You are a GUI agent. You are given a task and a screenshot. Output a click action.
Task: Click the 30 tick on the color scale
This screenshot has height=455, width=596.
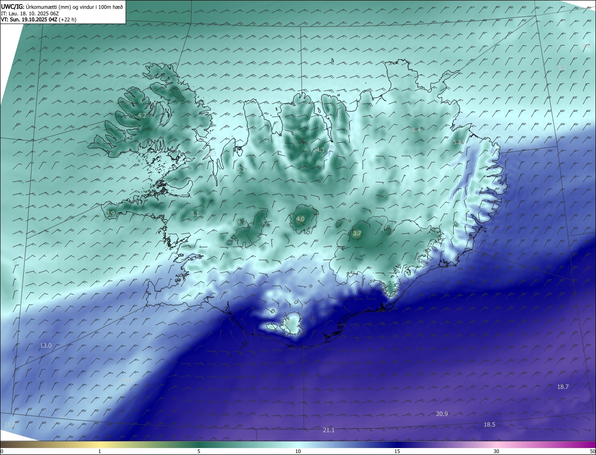[x=496, y=451]
